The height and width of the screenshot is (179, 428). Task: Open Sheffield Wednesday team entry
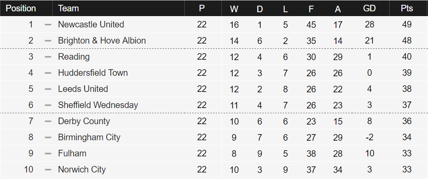click(x=98, y=105)
